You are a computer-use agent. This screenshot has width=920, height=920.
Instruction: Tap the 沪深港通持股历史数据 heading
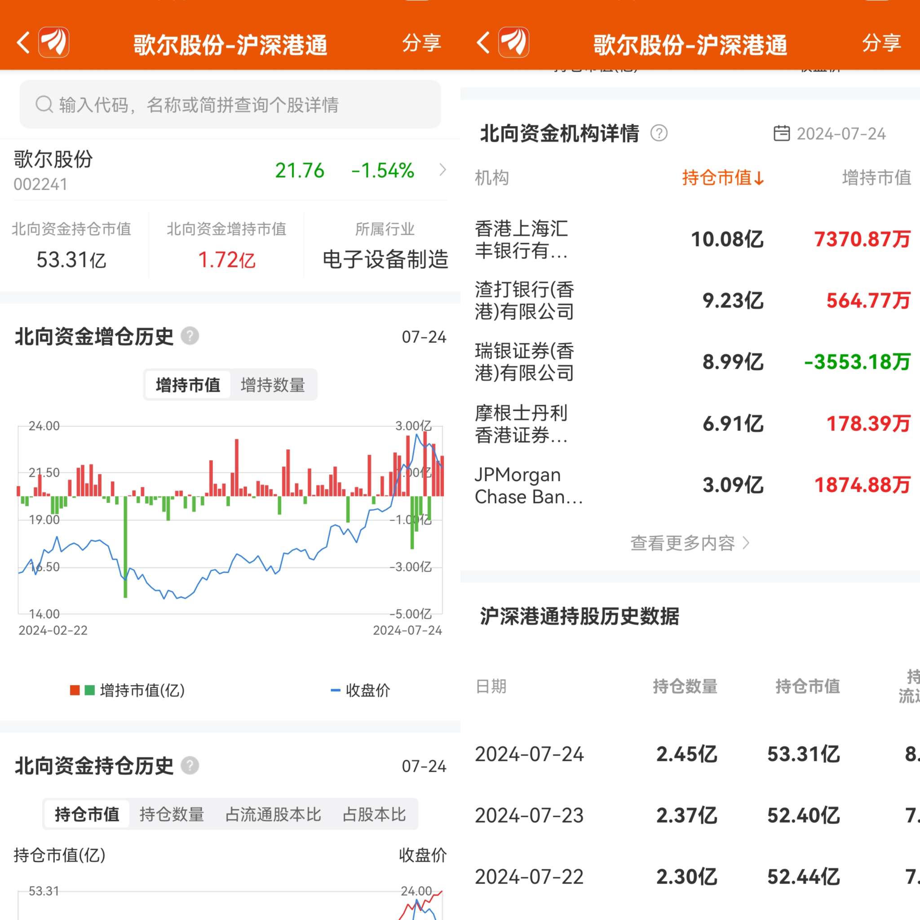coord(579,616)
